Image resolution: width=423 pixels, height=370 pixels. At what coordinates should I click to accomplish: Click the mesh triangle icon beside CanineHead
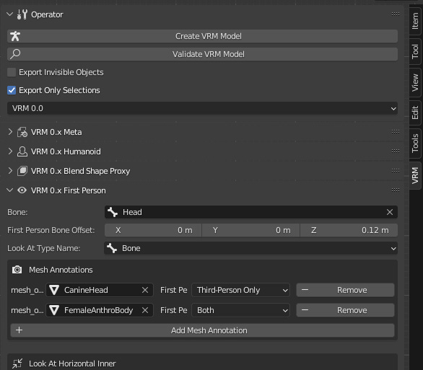[54, 290]
